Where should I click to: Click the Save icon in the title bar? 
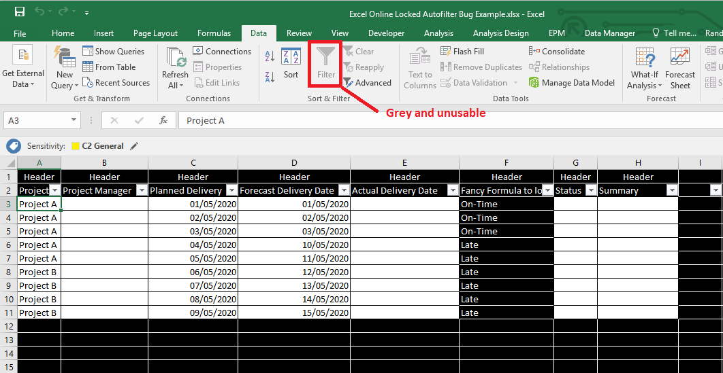[x=19, y=12]
